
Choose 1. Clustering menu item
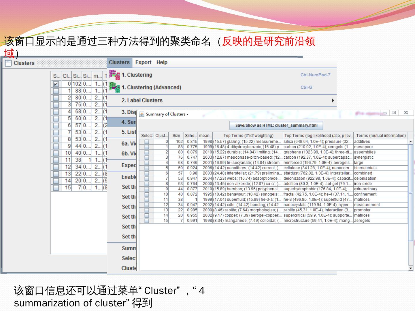pyautogui.click(x=222, y=75)
